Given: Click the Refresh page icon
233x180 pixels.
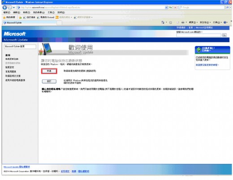Looking at the screenshot, I should pos(171,7).
